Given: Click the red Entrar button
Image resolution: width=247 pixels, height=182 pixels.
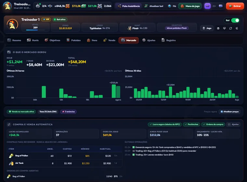Looking at the screenshot, I should click(235, 6).
